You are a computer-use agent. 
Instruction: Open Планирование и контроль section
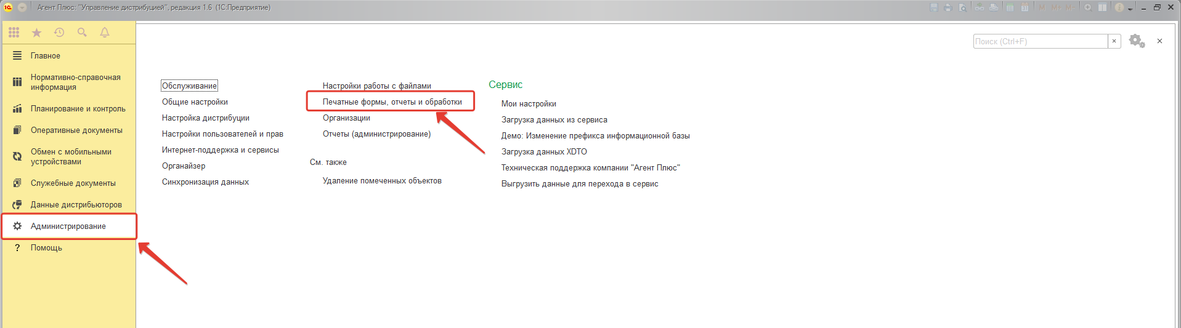69,108
